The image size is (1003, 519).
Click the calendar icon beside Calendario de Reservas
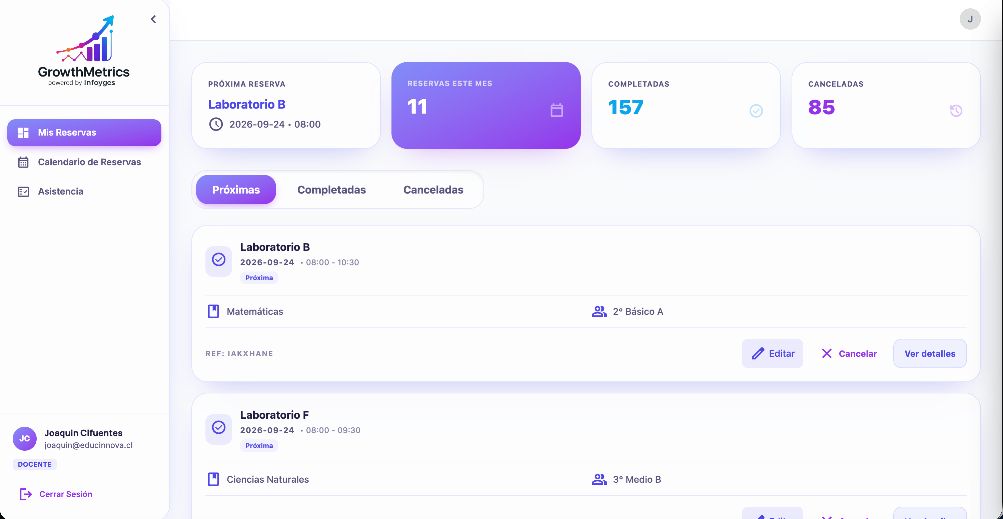(x=23, y=162)
